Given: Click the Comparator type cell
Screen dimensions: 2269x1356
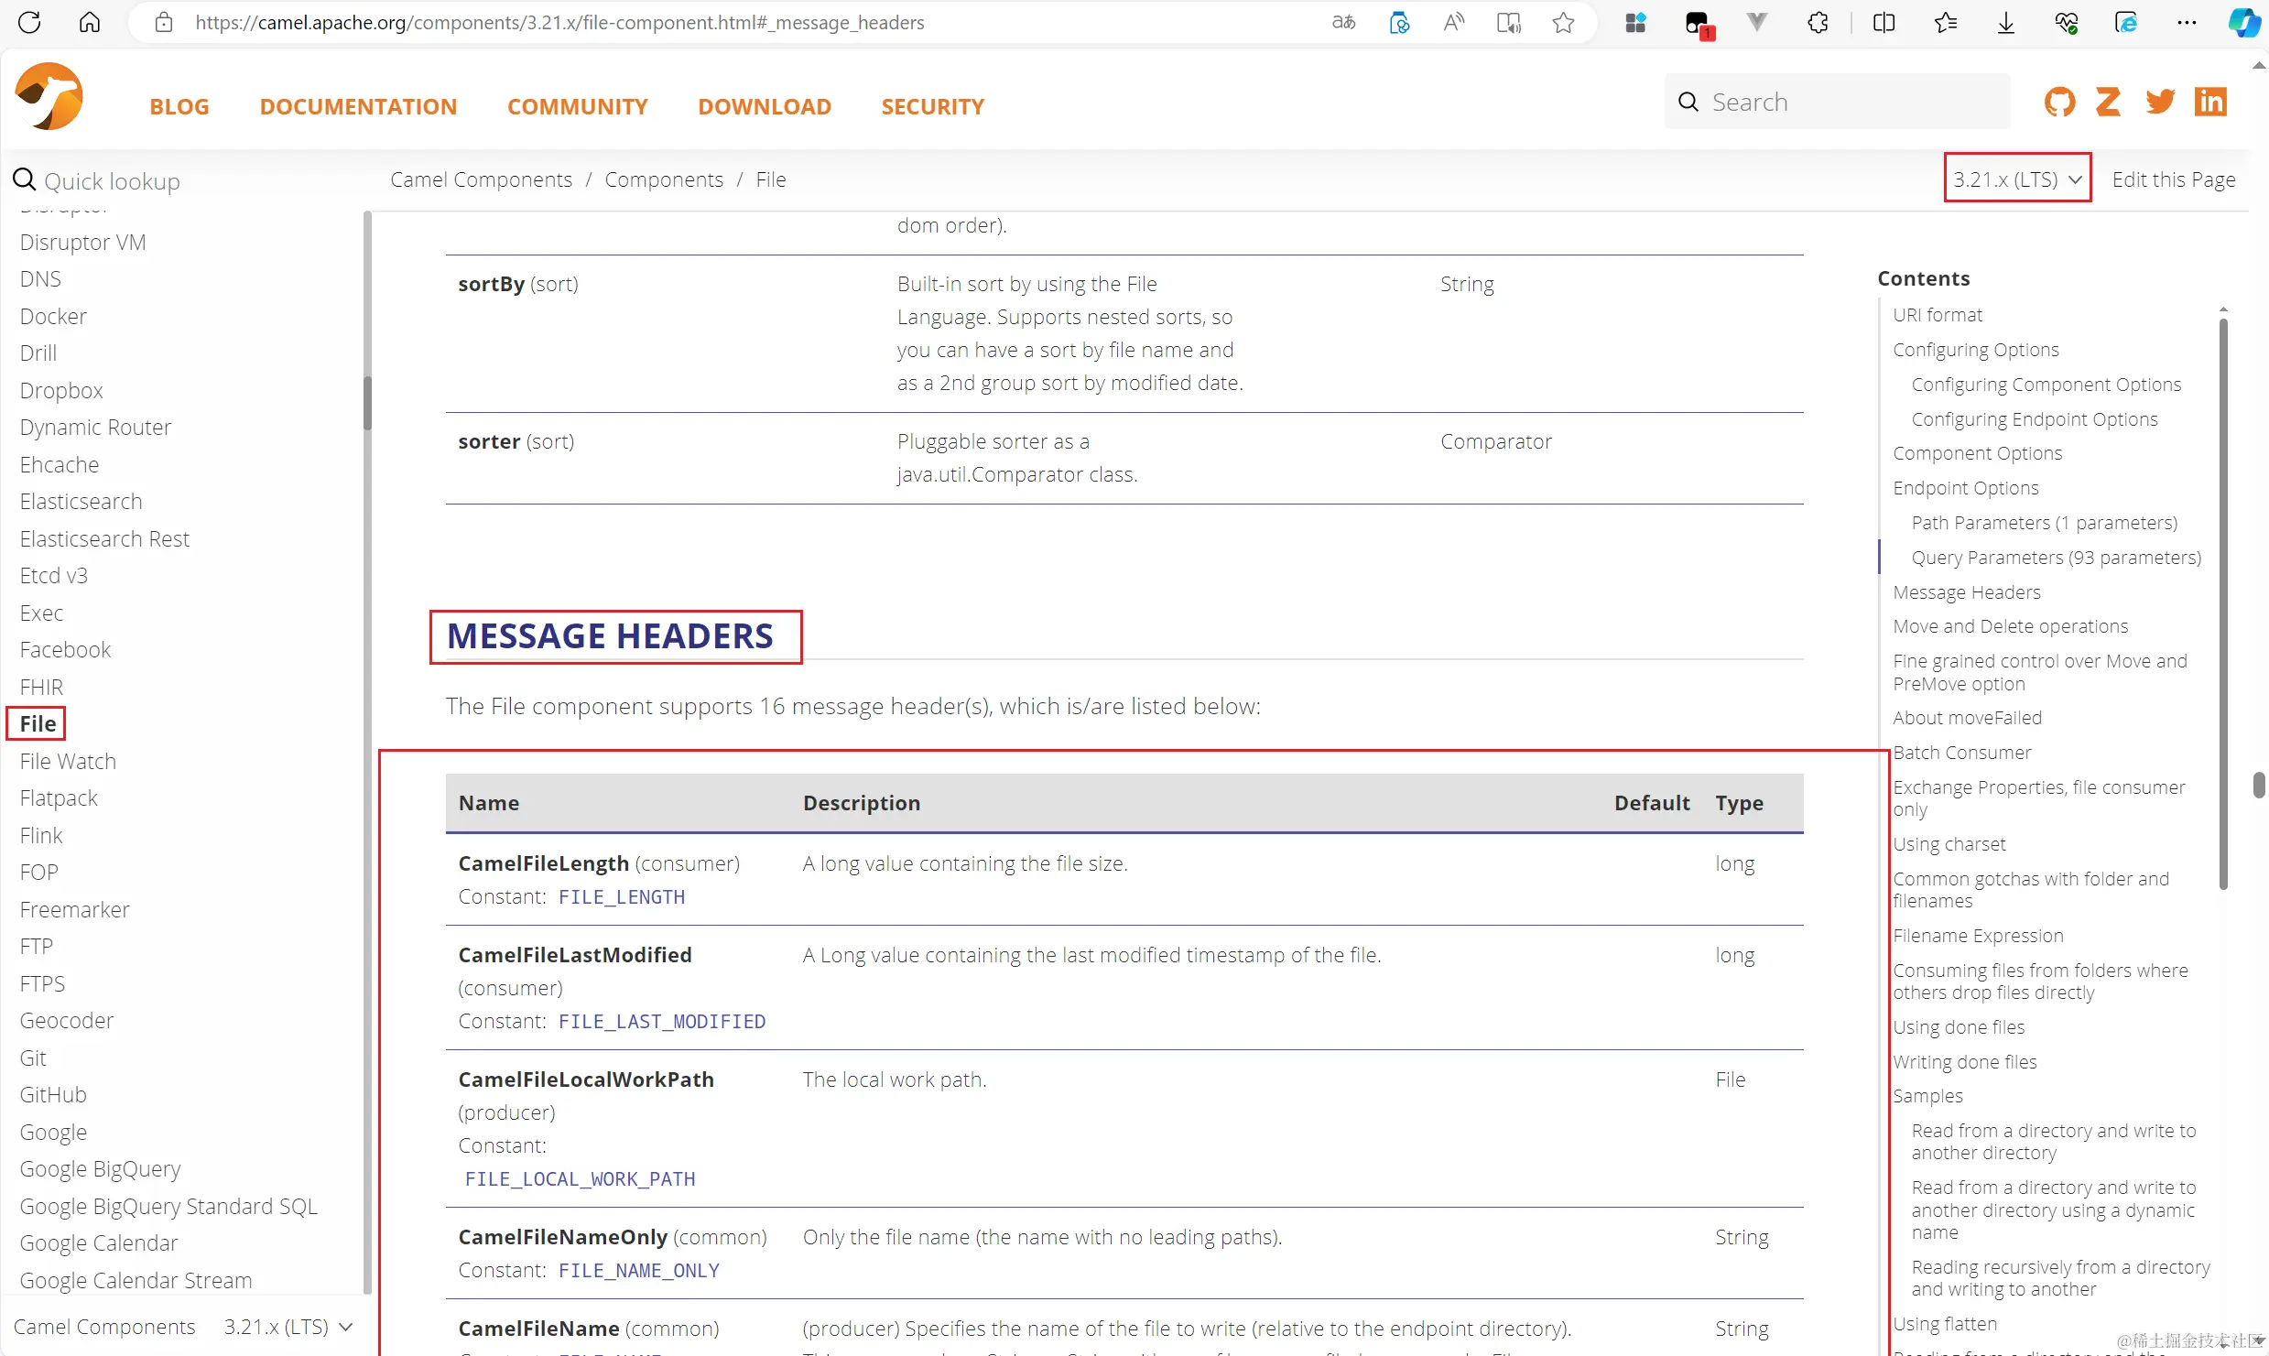Looking at the screenshot, I should pyautogui.click(x=1495, y=441).
